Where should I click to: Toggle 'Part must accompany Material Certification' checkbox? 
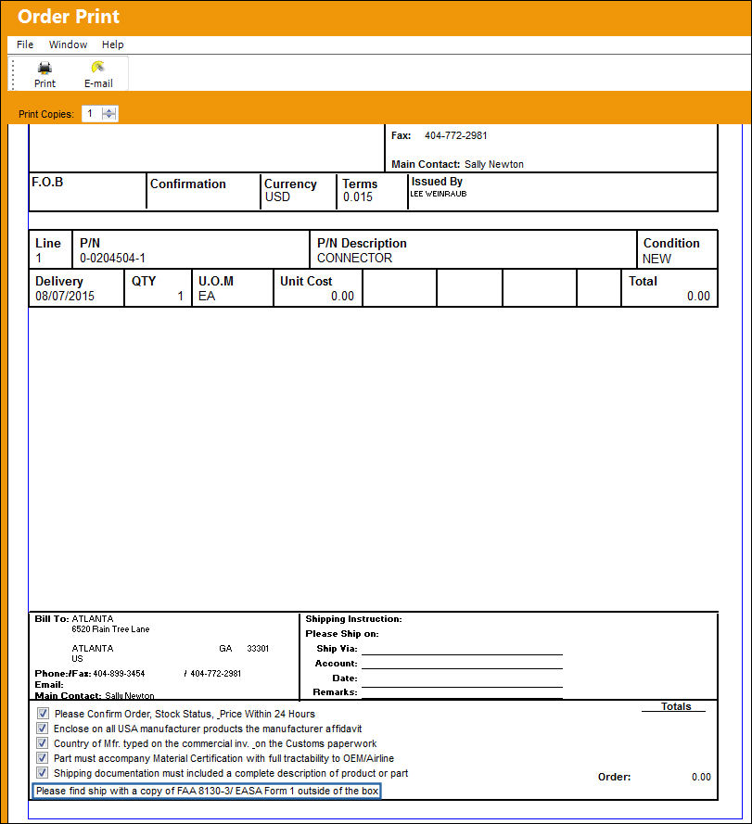coord(43,758)
